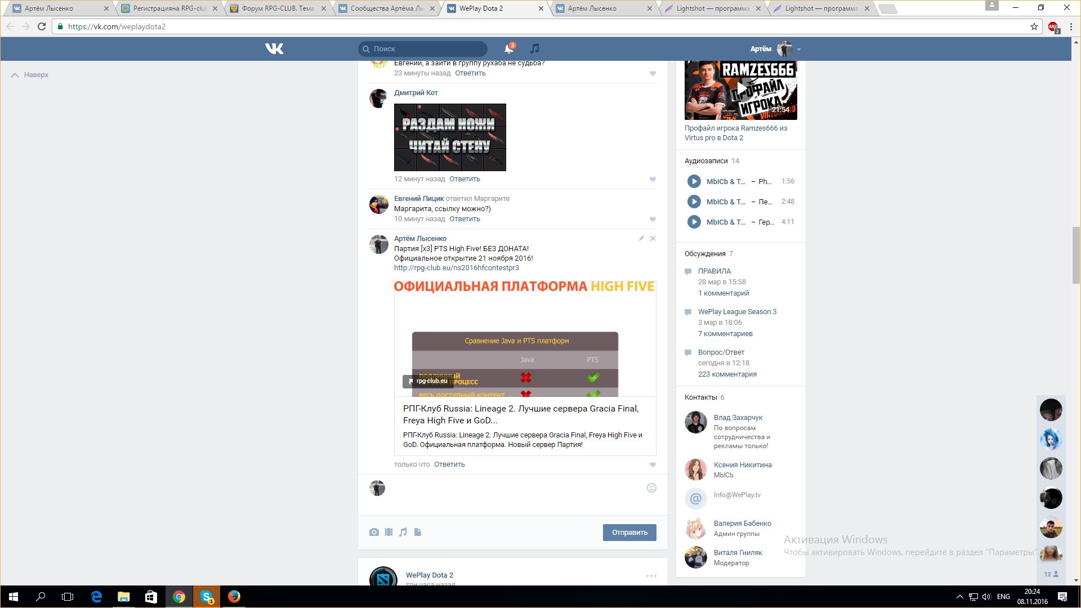Edit Артём Лысенко's comment with pencil
Screen dimensions: 1081x608
click(x=641, y=239)
